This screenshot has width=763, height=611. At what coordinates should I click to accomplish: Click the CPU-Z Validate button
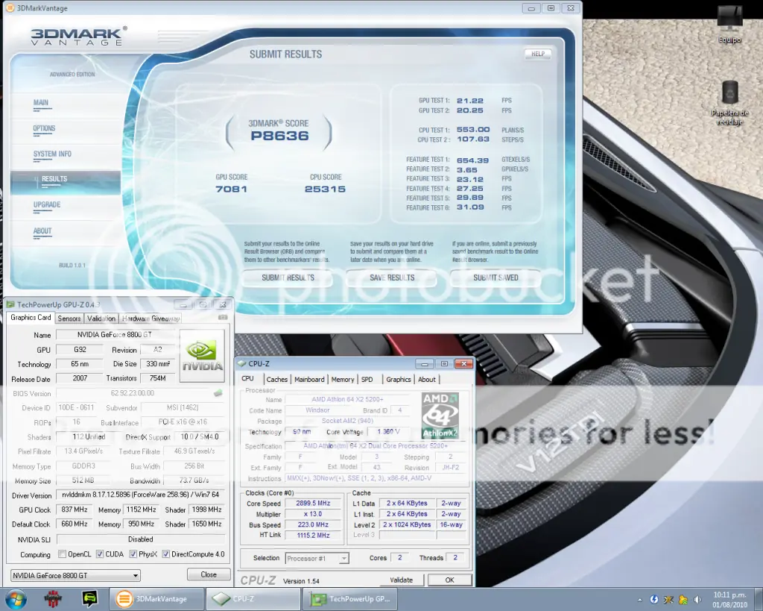pos(402,580)
